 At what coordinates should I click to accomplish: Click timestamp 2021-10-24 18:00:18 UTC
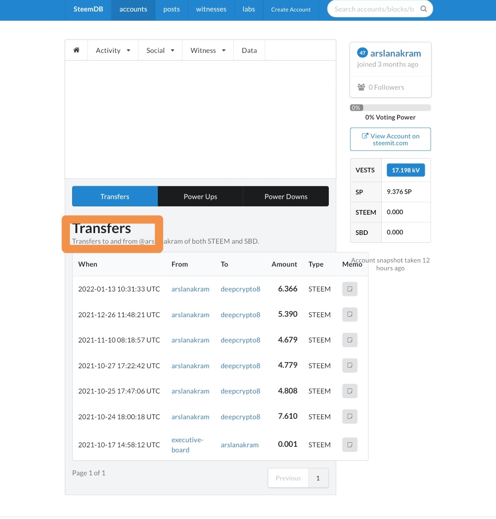point(119,417)
